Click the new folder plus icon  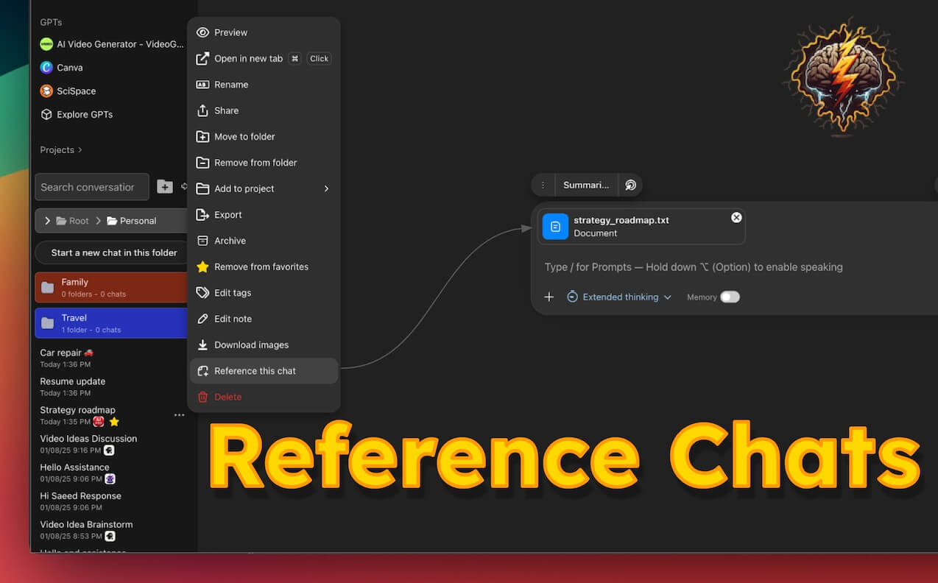165,187
